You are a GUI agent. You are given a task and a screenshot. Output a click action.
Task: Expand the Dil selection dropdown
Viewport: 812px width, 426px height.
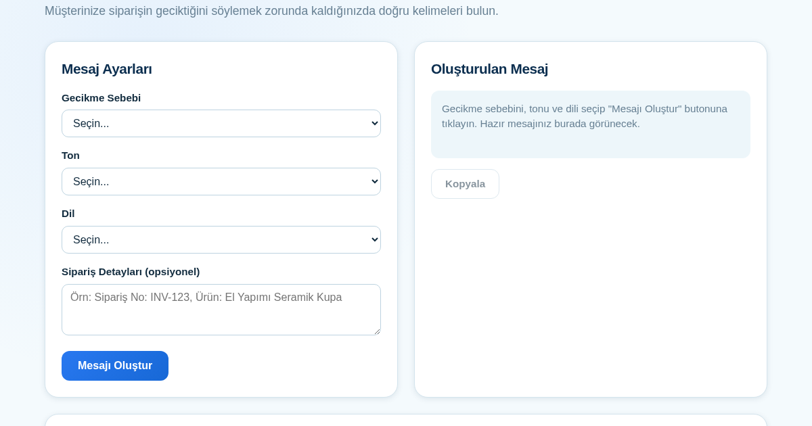coord(221,240)
